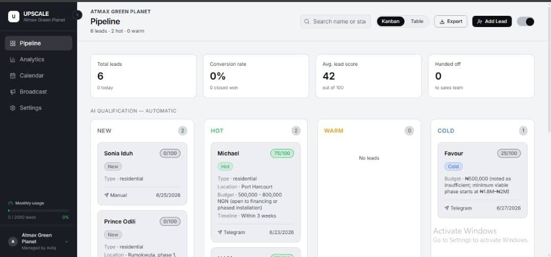The height and width of the screenshot is (257, 551).
Task: Focus the Search name field
Action: pyautogui.click(x=335, y=21)
